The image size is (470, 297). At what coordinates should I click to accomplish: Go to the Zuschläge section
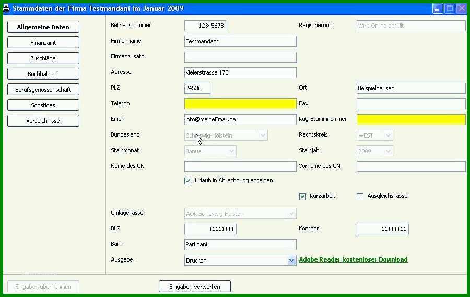pyautogui.click(x=43, y=58)
